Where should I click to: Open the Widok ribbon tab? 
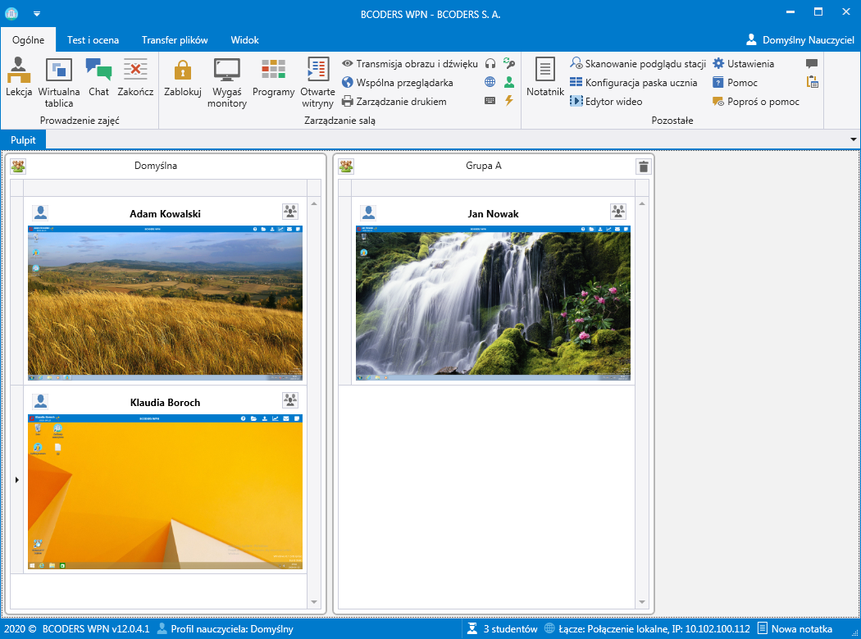coord(245,40)
